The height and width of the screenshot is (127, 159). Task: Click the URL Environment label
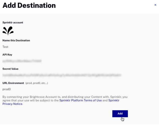13,83
